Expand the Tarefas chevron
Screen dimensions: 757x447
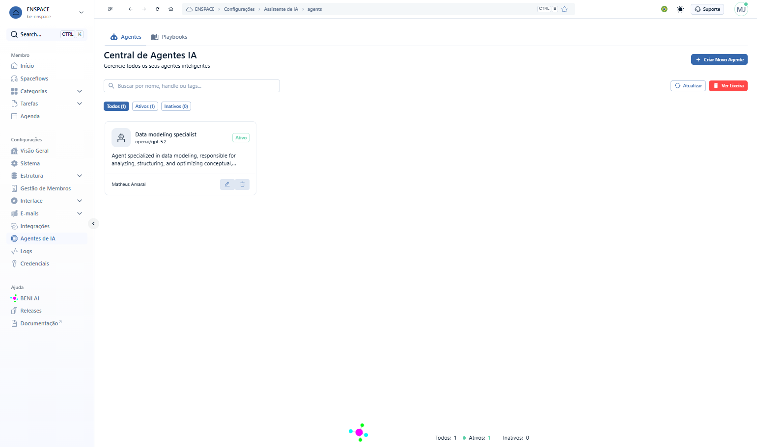pyautogui.click(x=80, y=104)
